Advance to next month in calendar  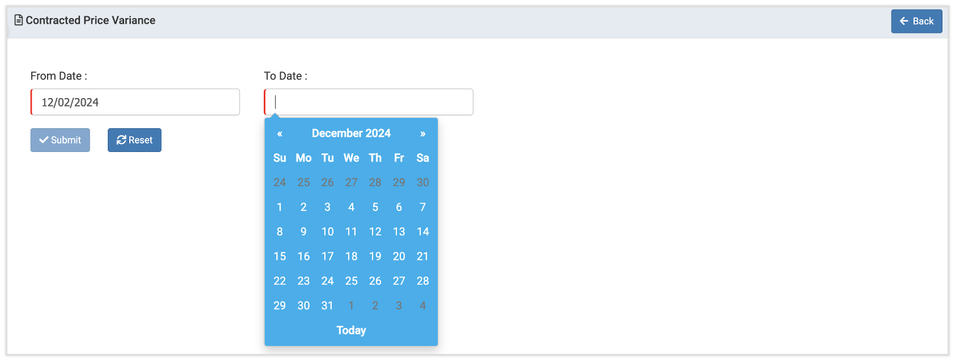[422, 134]
